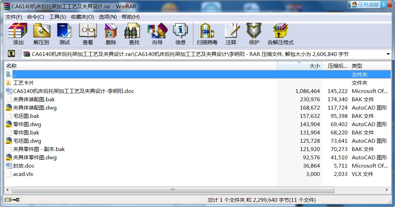
Task: Click the VLX 文件 type cell
Action: pos(362,174)
